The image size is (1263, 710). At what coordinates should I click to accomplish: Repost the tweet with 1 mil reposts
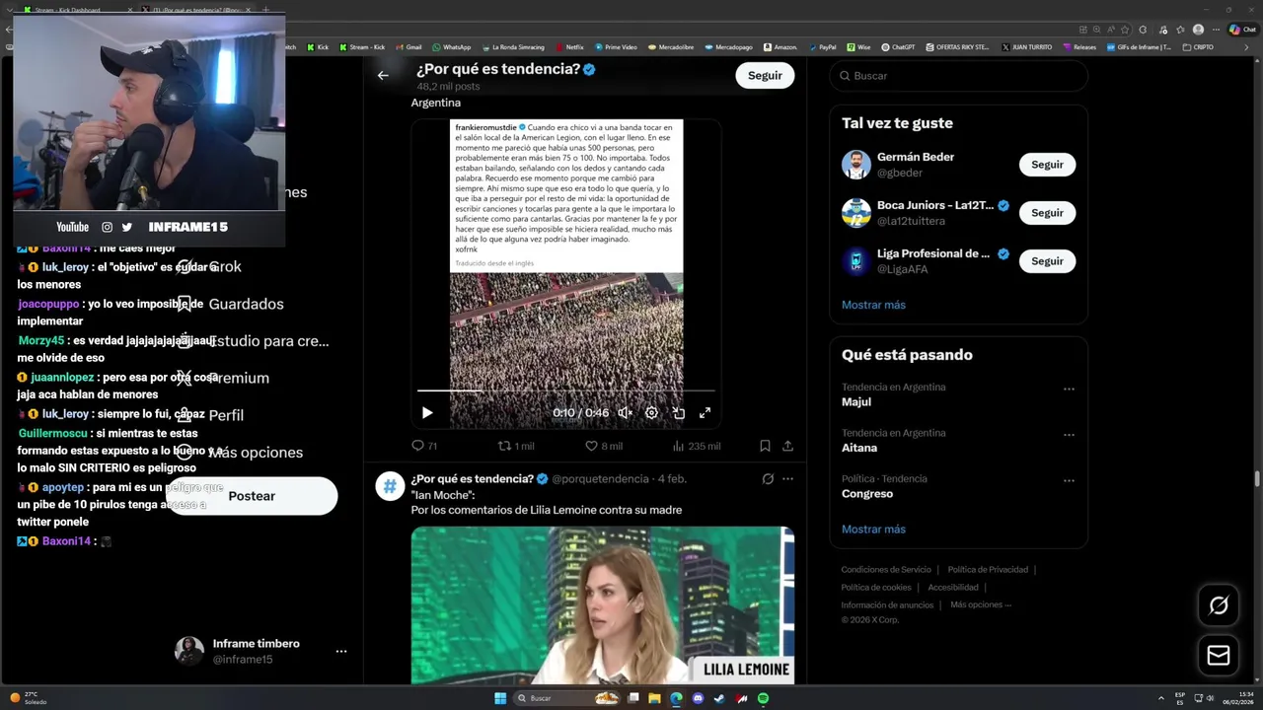tap(516, 446)
